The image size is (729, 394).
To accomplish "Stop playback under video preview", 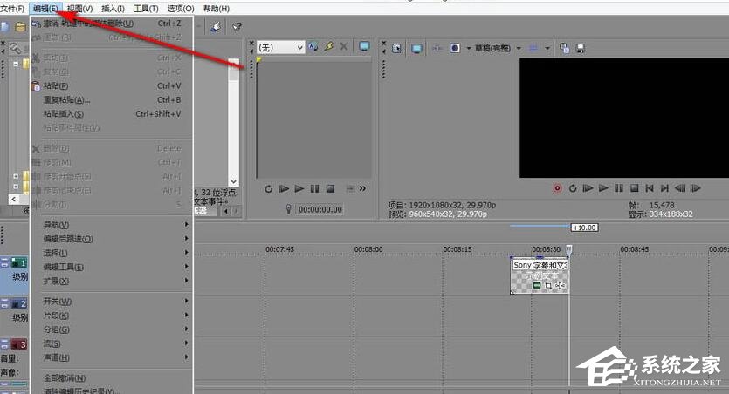I will tap(634, 188).
